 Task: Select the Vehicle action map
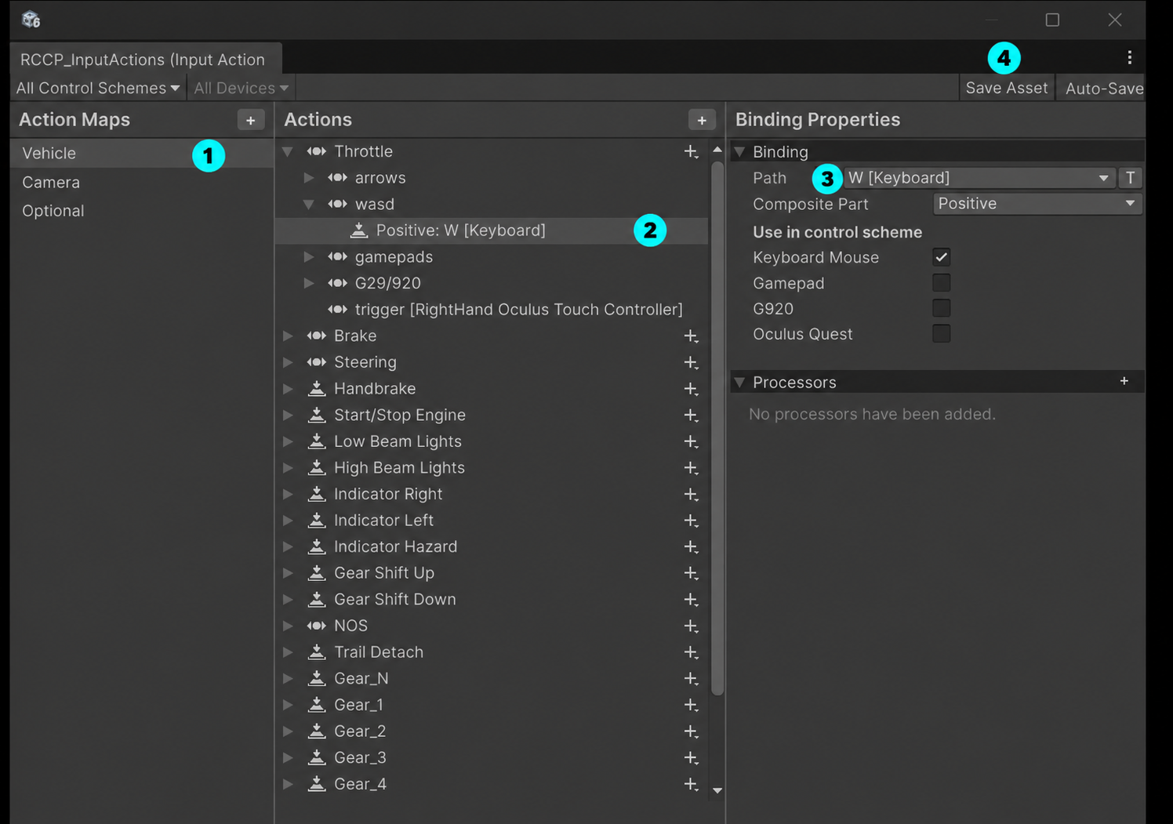(x=141, y=154)
